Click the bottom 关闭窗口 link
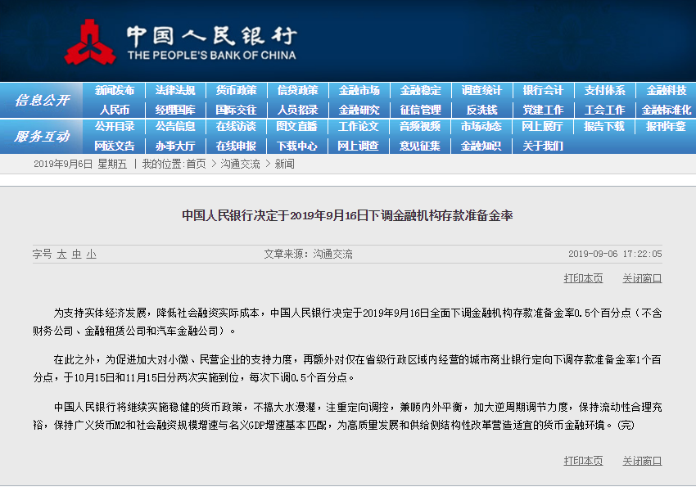Image resolution: width=696 pixels, height=487 pixels. click(642, 461)
